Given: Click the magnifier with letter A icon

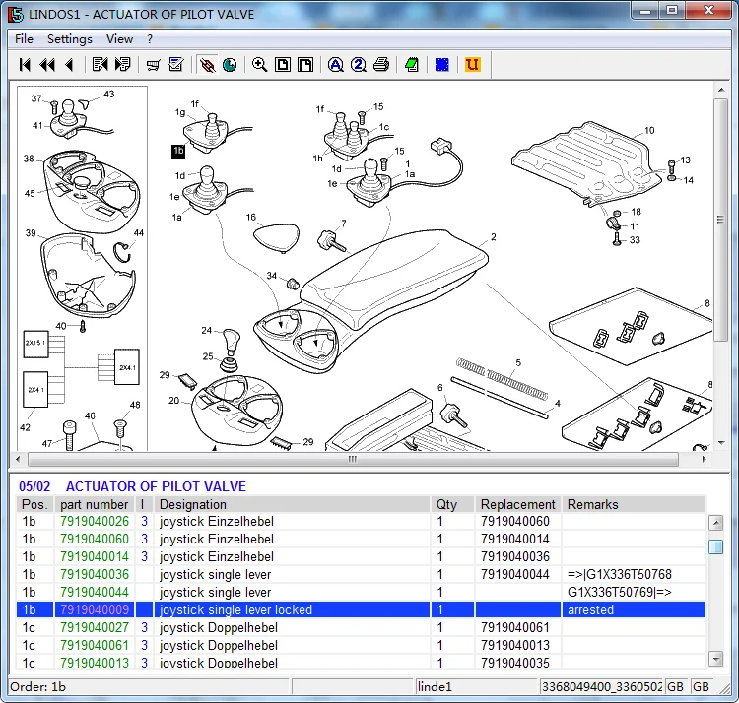Looking at the screenshot, I should coord(336,65).
